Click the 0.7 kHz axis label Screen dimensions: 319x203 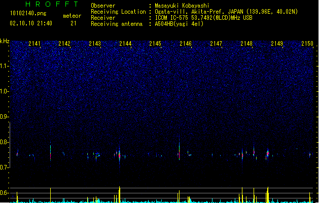pyautogui.click(x=4, y=167)
